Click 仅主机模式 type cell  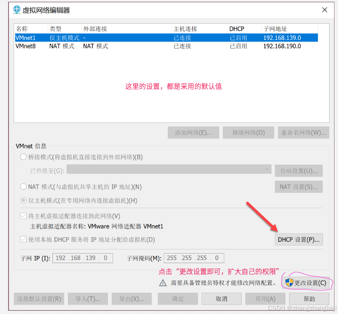(64, 38)
